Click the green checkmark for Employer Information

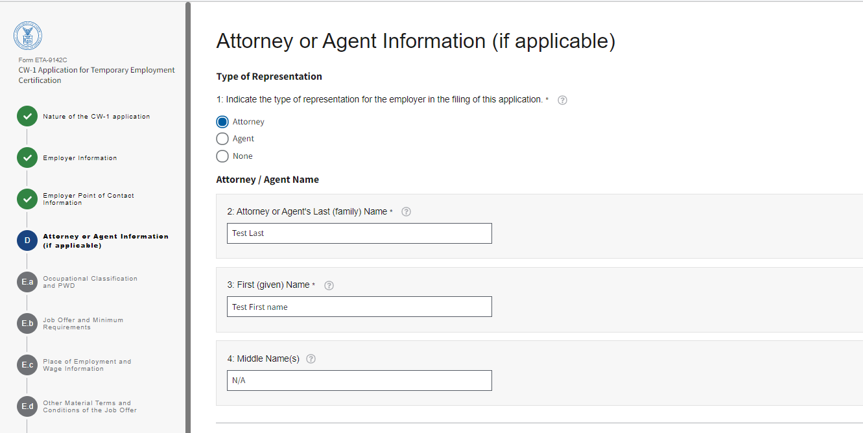pyautogui.click(x=27, y=158)
